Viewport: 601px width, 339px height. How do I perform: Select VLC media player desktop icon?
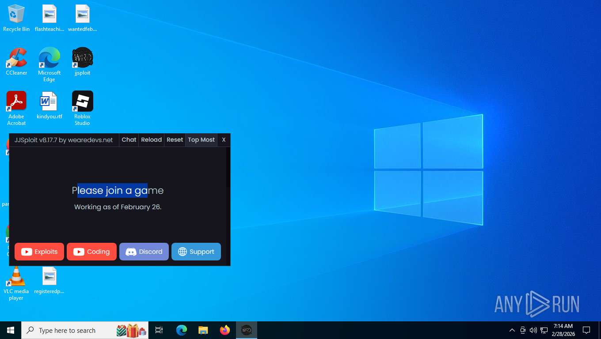(16, 283)
